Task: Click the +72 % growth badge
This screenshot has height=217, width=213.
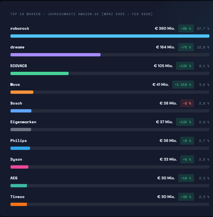Action: tap(186, 47)
